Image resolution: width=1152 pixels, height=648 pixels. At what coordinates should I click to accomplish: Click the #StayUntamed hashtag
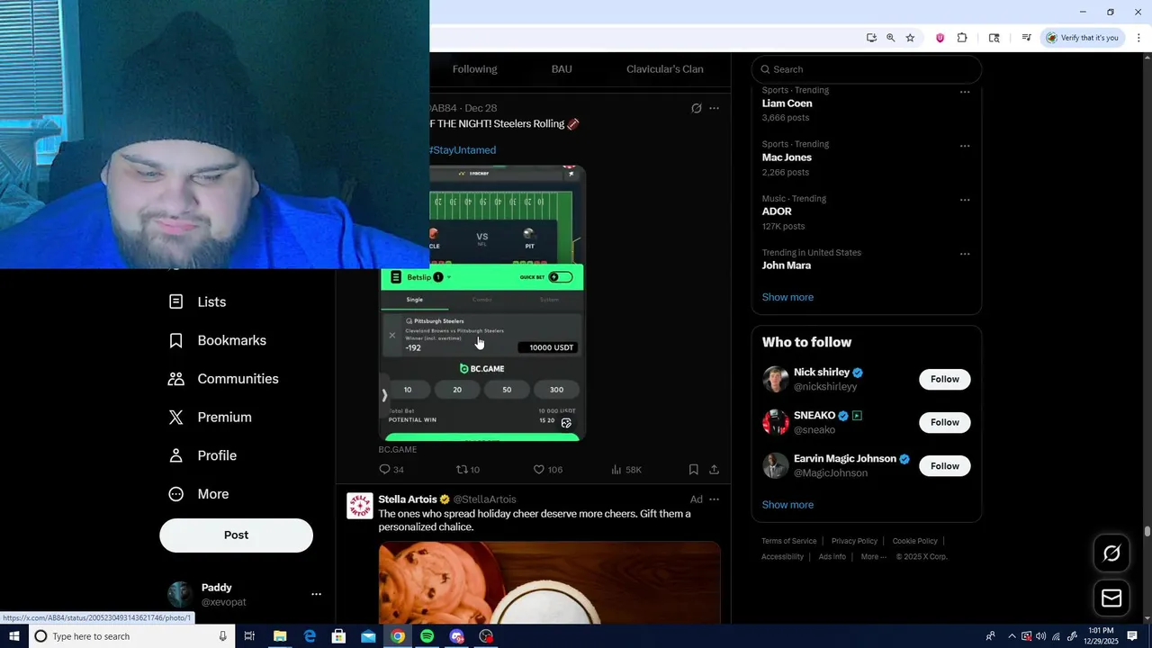463,150
